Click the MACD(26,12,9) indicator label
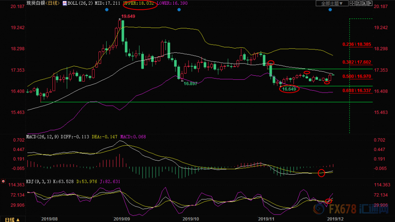395x222 pixels. click(43, 137)
